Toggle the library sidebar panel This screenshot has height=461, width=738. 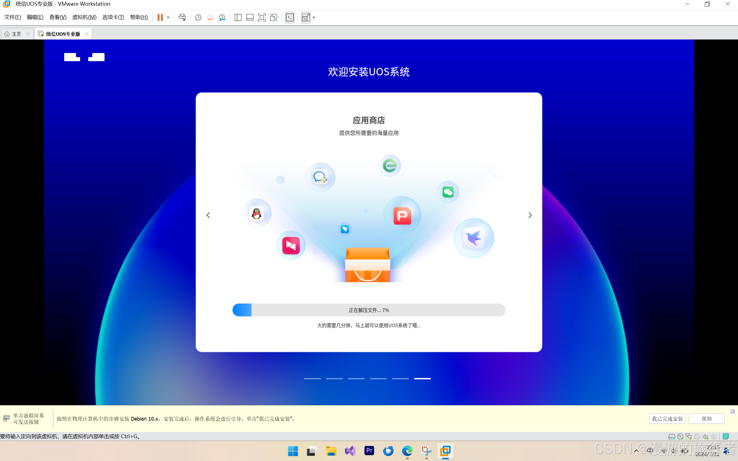(238, 17)
